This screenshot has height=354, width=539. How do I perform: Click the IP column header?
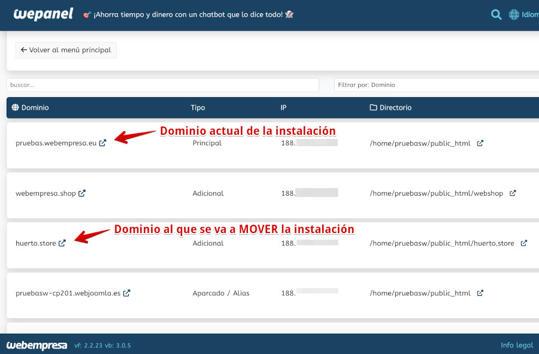[283, 108]
